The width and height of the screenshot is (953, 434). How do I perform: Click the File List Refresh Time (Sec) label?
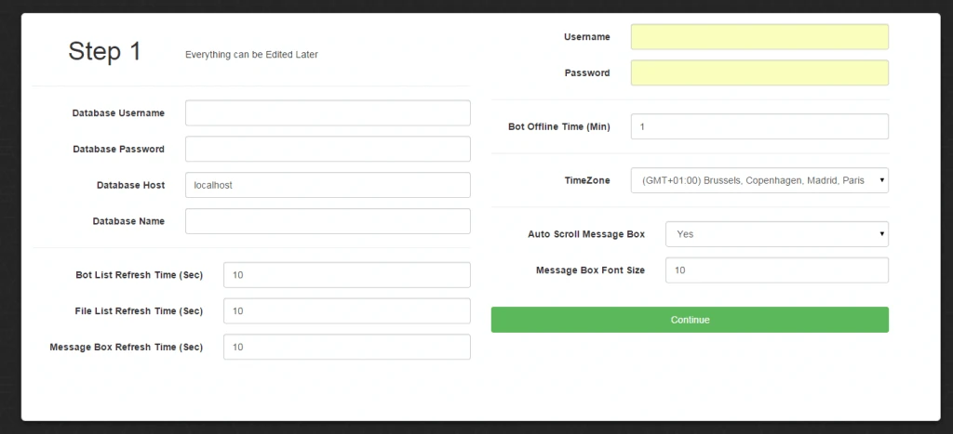click(140, 310)
